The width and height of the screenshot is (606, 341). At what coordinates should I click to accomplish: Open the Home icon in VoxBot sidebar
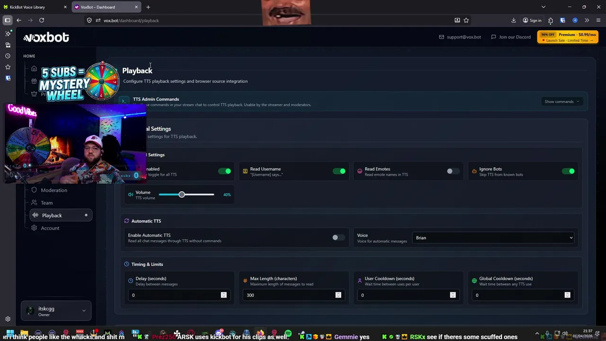pyautogui.click(x=34, y=68)
